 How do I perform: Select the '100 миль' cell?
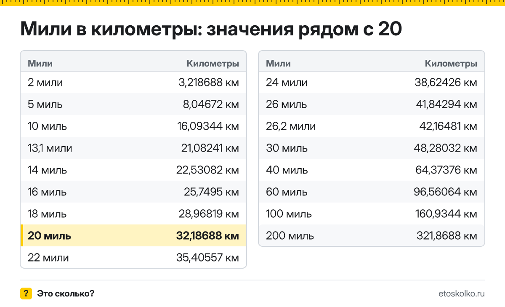289,214
